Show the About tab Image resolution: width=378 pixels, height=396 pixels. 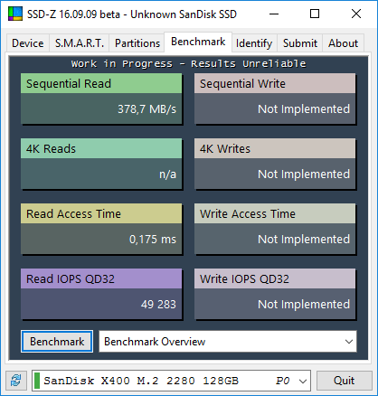point(343,43)
